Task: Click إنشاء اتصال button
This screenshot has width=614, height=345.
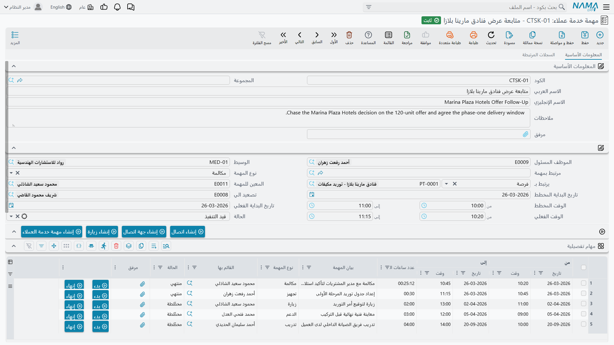Action: (187, 232)
